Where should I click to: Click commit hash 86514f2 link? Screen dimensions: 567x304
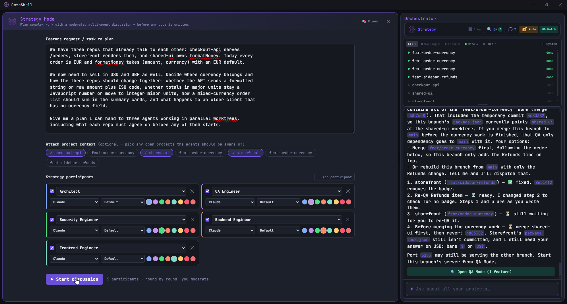point(544,182)
